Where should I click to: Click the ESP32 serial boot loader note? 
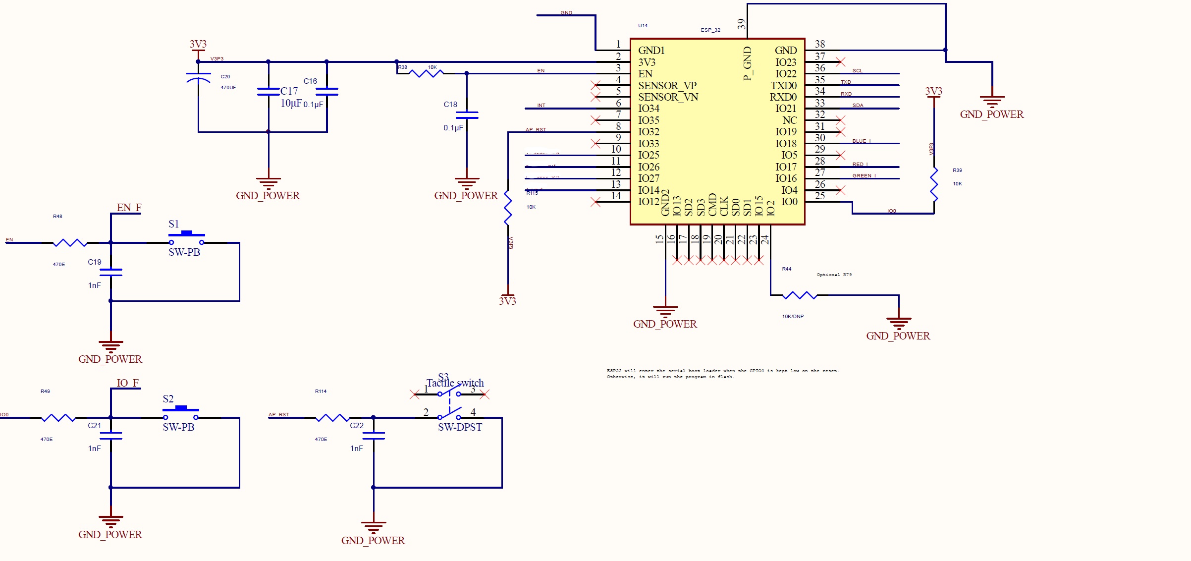point(723,374)
